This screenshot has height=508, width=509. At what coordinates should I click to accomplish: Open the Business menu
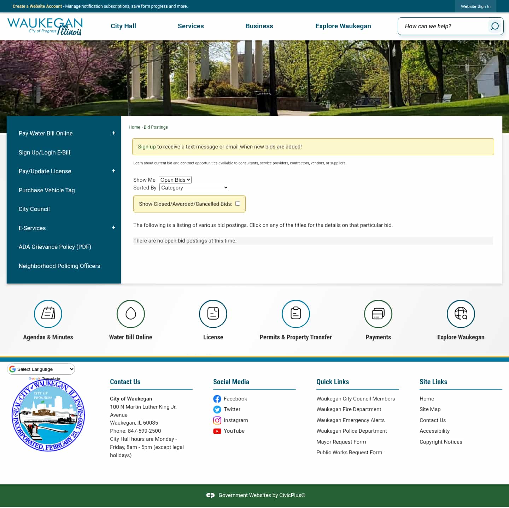[259, 26]
